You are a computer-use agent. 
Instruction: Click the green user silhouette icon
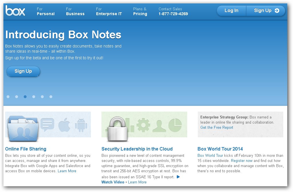click(159, 126)
